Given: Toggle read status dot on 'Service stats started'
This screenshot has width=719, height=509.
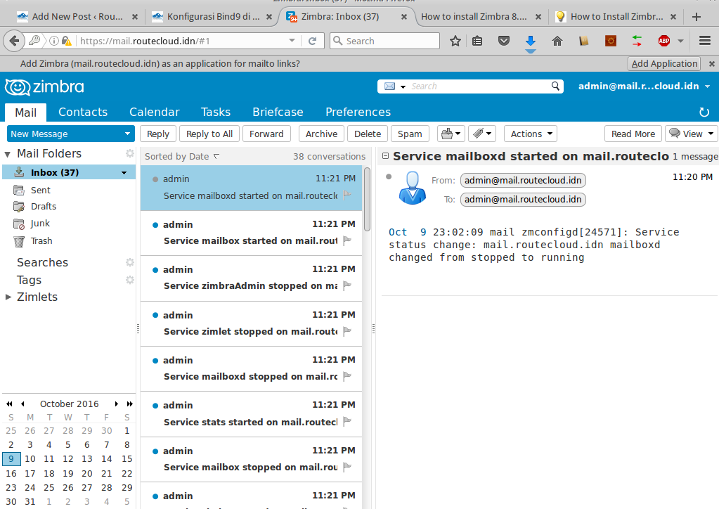Looking at the screenshot, I should pyautogui.click(x=155, y=406).
